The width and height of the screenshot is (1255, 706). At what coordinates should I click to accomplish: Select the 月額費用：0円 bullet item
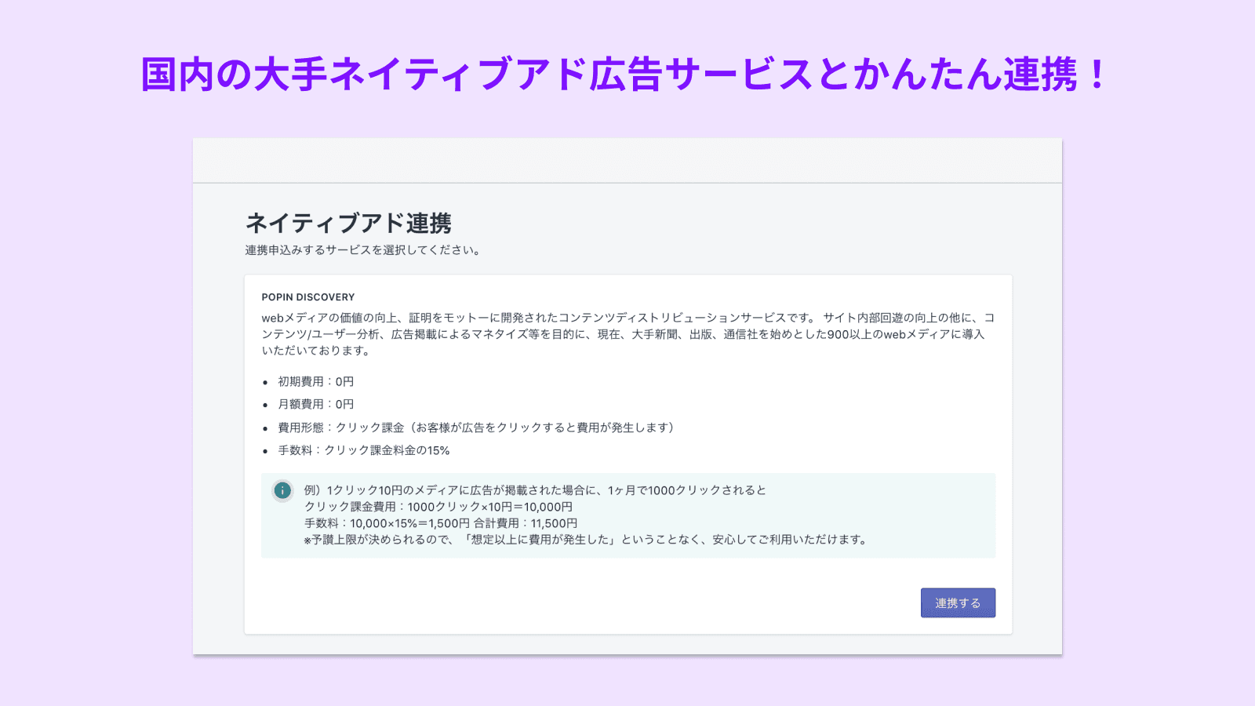[x=315, y=405]
